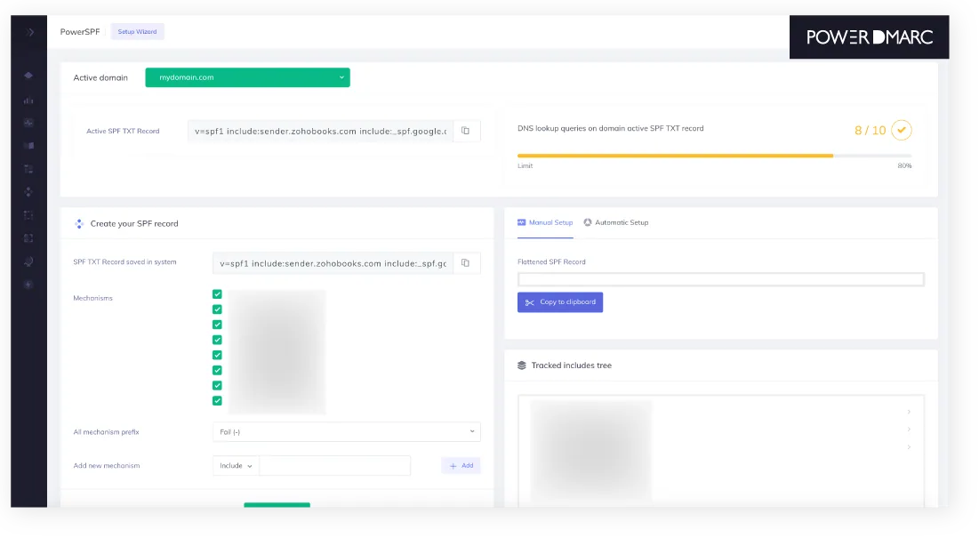Copy the SPF TXT Record saved in system
The width and height of the screenshot is (979, 538).
466,263
